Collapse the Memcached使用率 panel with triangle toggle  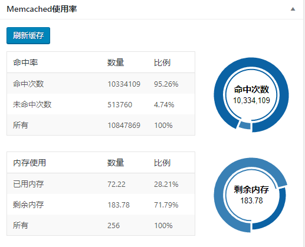[293, 9]
